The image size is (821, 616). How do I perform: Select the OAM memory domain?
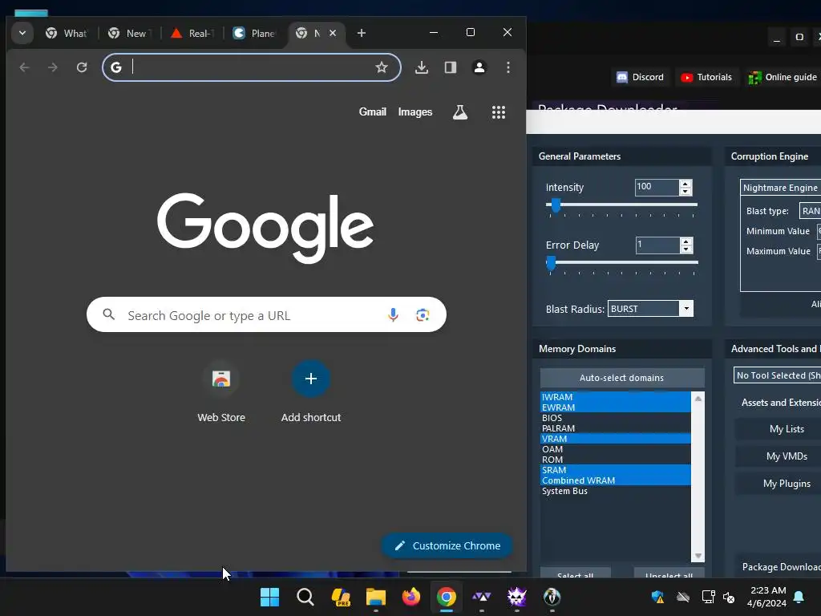(615, 449)
